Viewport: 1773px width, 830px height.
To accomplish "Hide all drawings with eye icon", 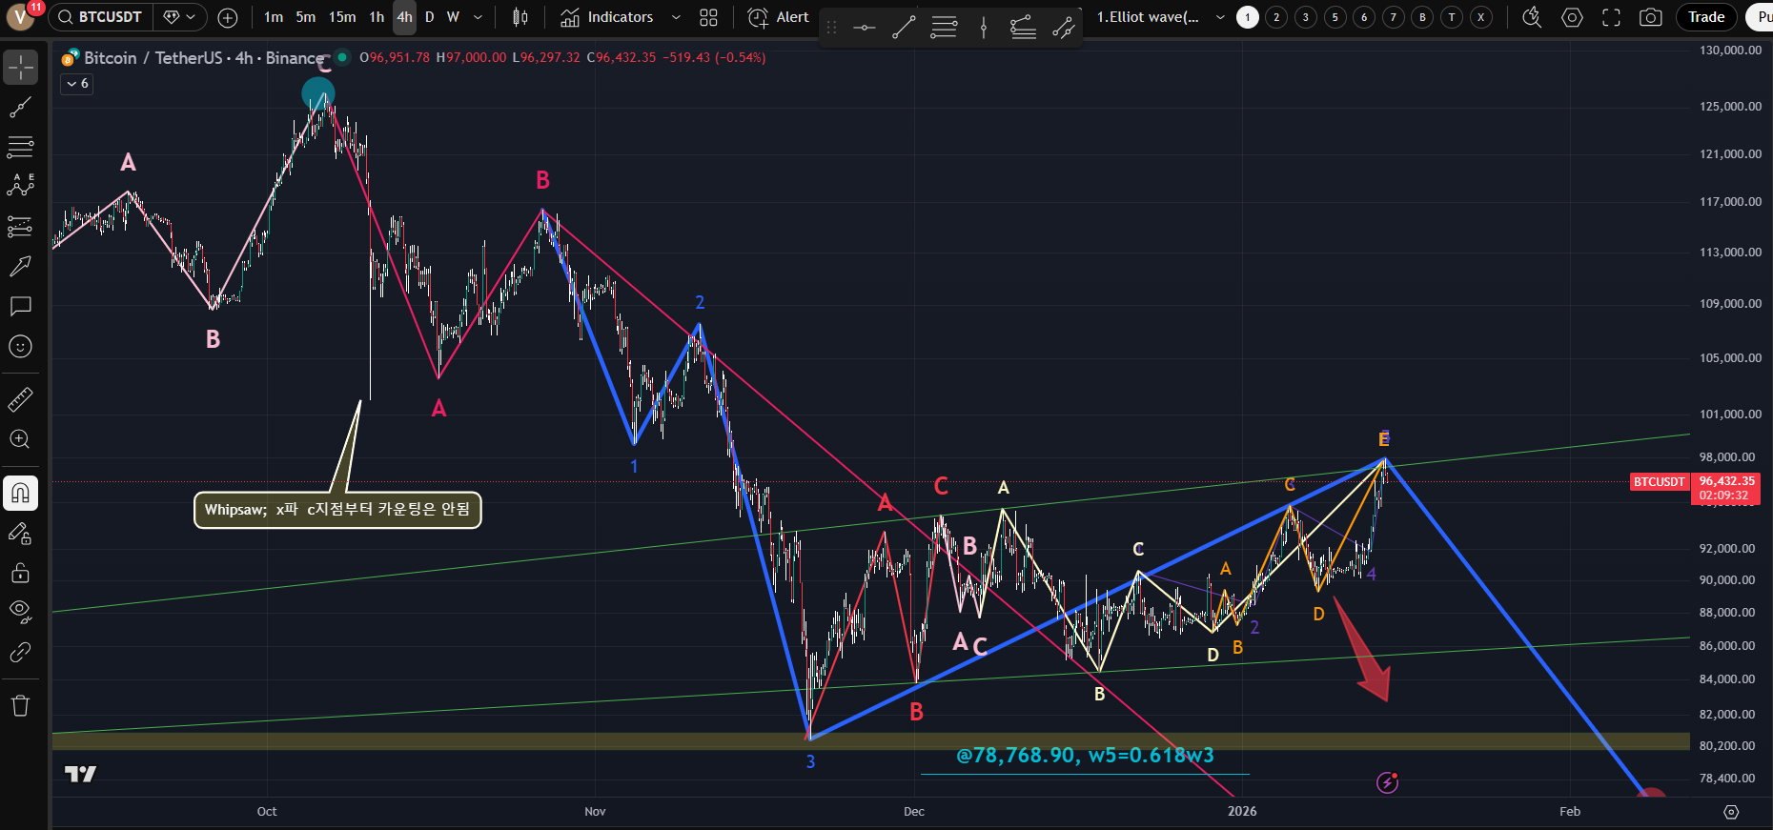I will [20, 612].
